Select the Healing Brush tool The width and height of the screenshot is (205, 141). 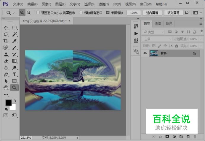(6, 48)
